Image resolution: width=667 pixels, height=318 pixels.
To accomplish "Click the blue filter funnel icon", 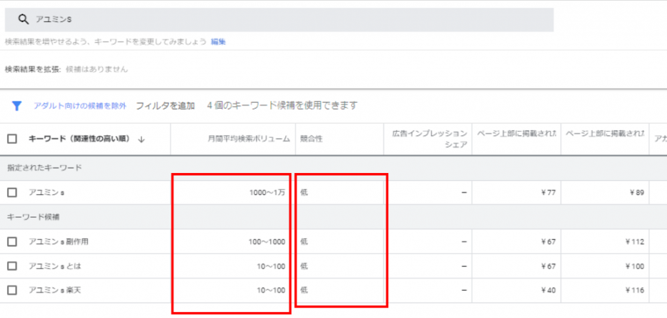I will (16, 106).
